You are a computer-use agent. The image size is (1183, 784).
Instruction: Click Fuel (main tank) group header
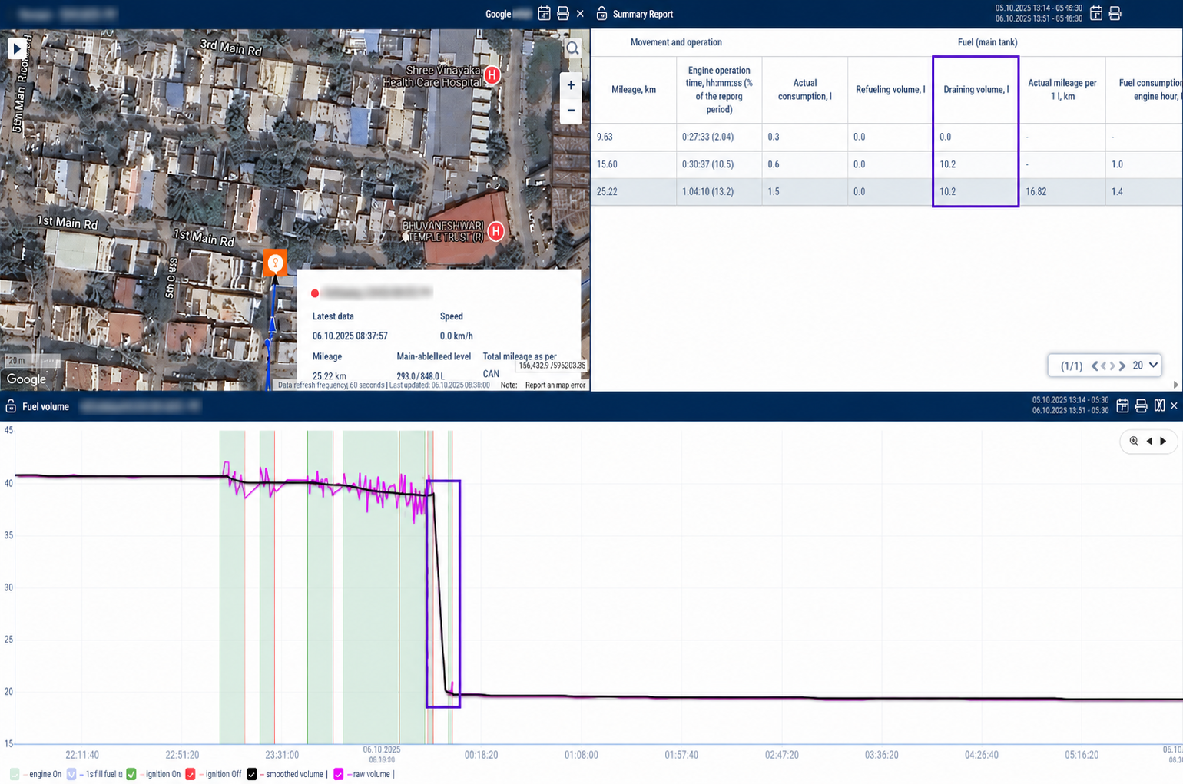(987, 42)
